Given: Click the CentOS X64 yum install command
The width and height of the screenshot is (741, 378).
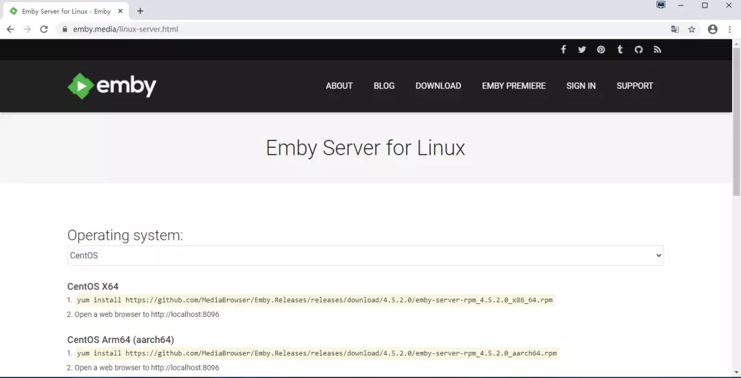Looking at the screenshot, I should (315, 300).
